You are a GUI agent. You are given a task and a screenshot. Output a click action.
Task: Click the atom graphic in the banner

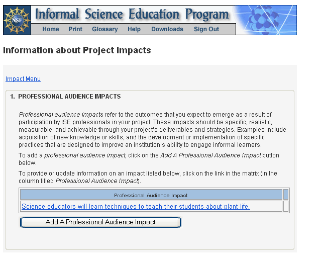[266, 20]
